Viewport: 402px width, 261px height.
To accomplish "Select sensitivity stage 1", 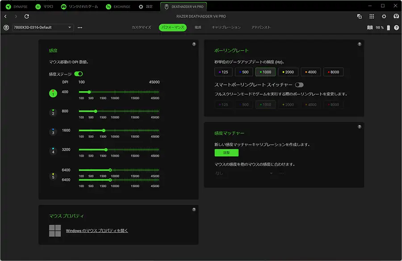I will (x=53, y=93).
